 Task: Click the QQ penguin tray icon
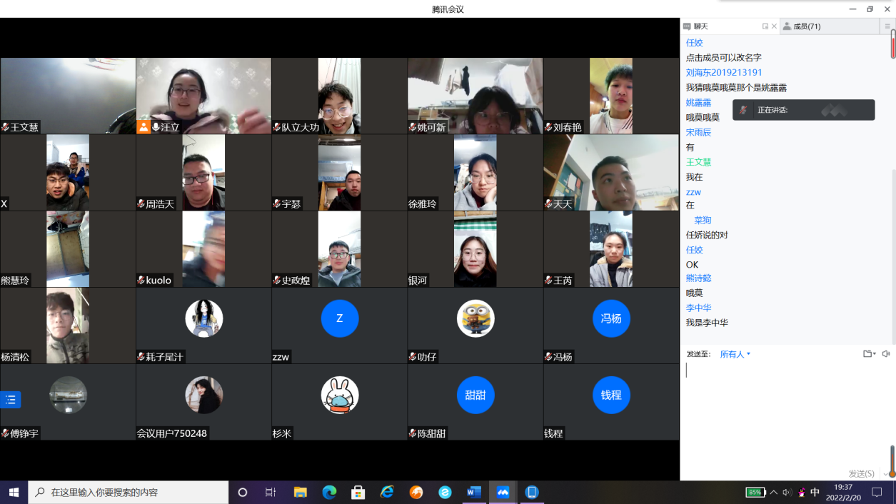point(802,493)
